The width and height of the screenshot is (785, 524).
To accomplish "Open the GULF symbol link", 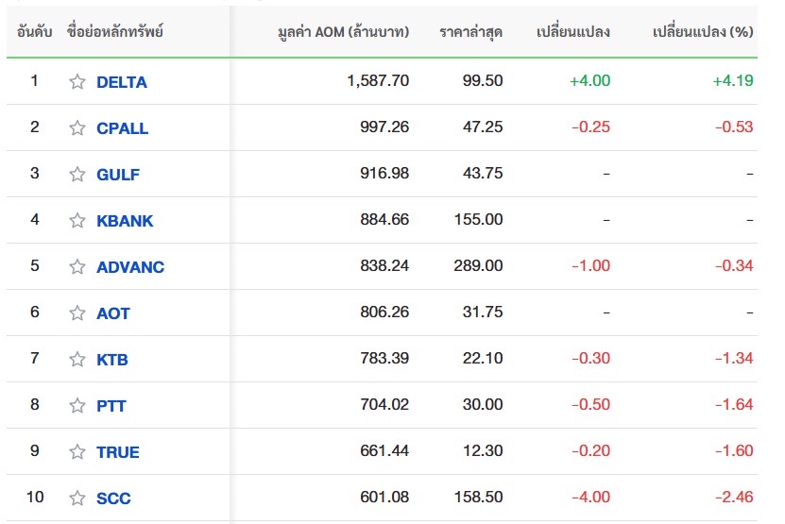I will point(118,175).
